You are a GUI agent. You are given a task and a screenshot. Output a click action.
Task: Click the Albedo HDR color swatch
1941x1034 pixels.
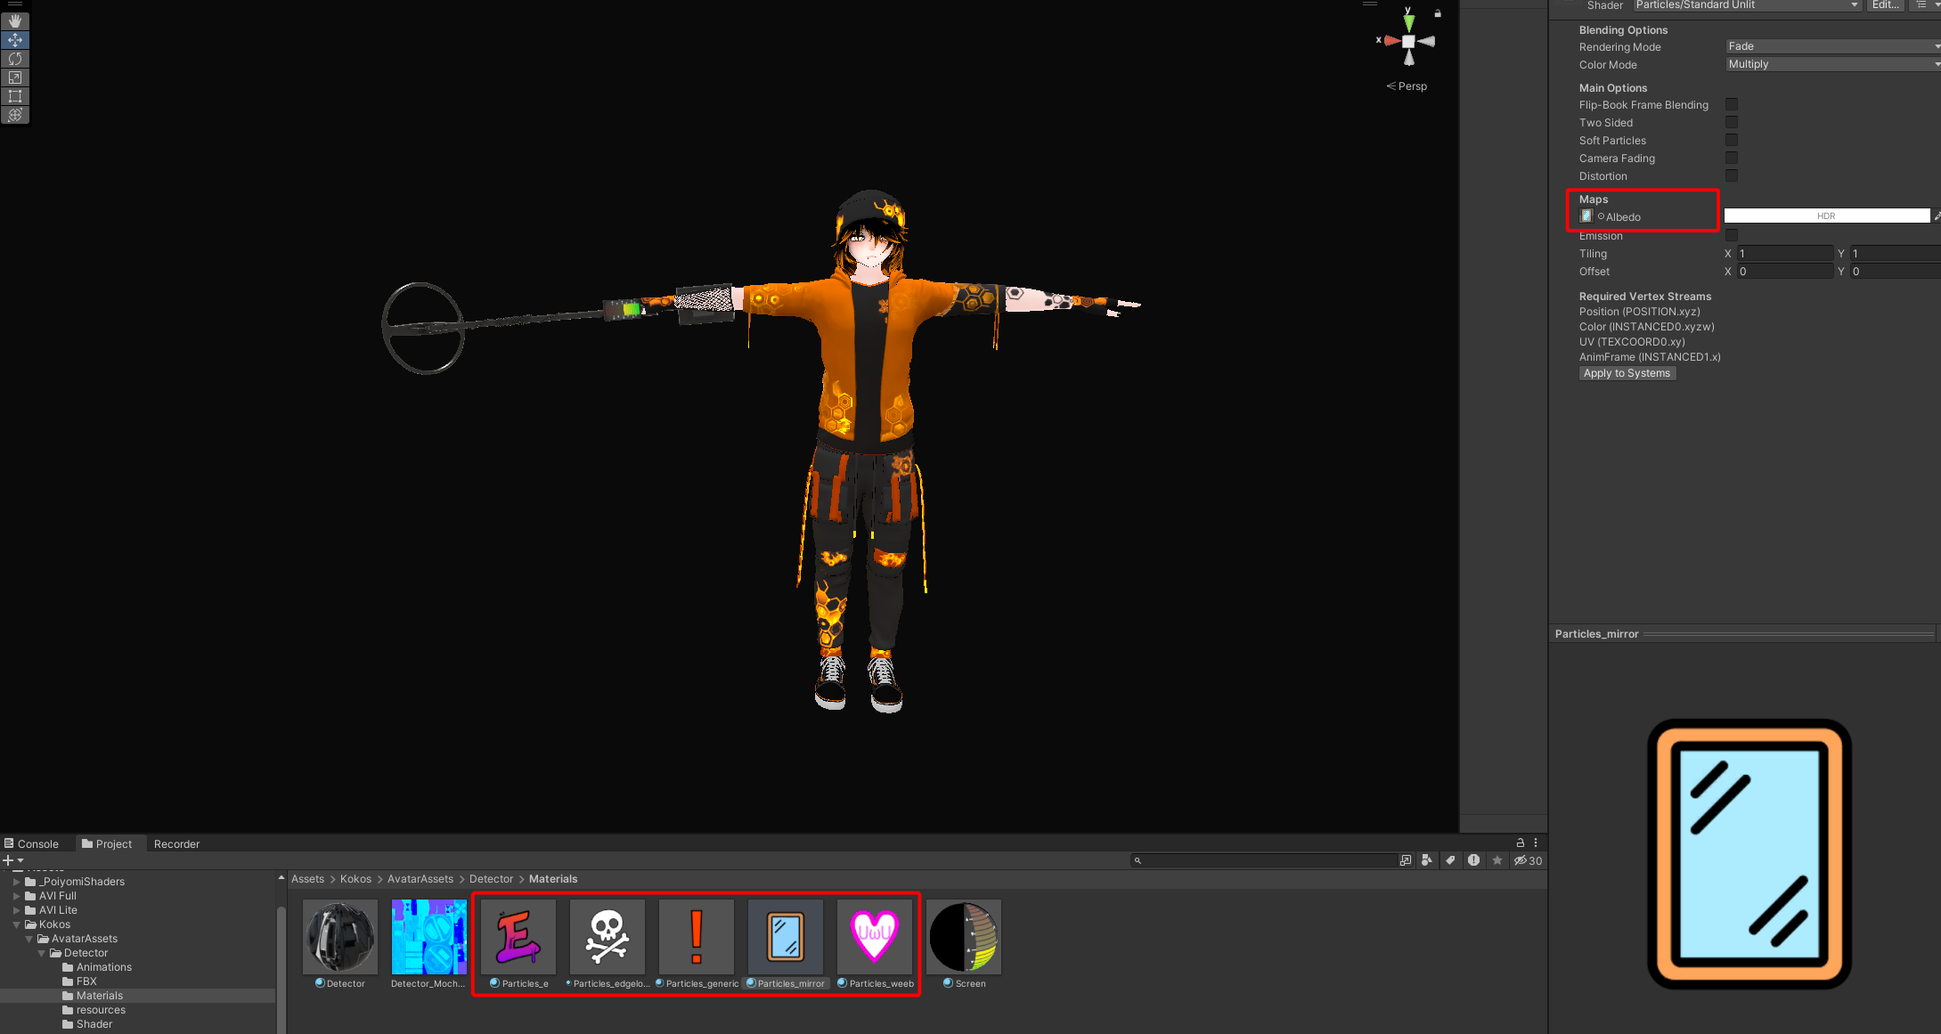pyautogui.click(x=1826, y=216)
